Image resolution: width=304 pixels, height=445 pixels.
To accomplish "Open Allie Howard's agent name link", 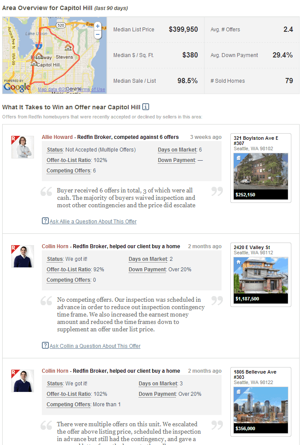I will point(57,137).
